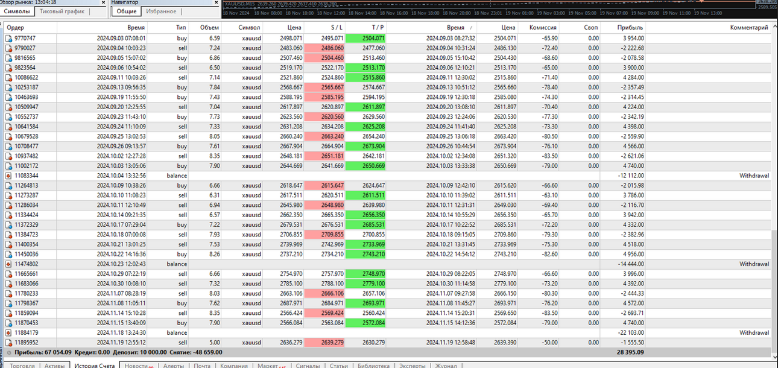Click the summary row icon beside Прибыль total

pos(8,352)
